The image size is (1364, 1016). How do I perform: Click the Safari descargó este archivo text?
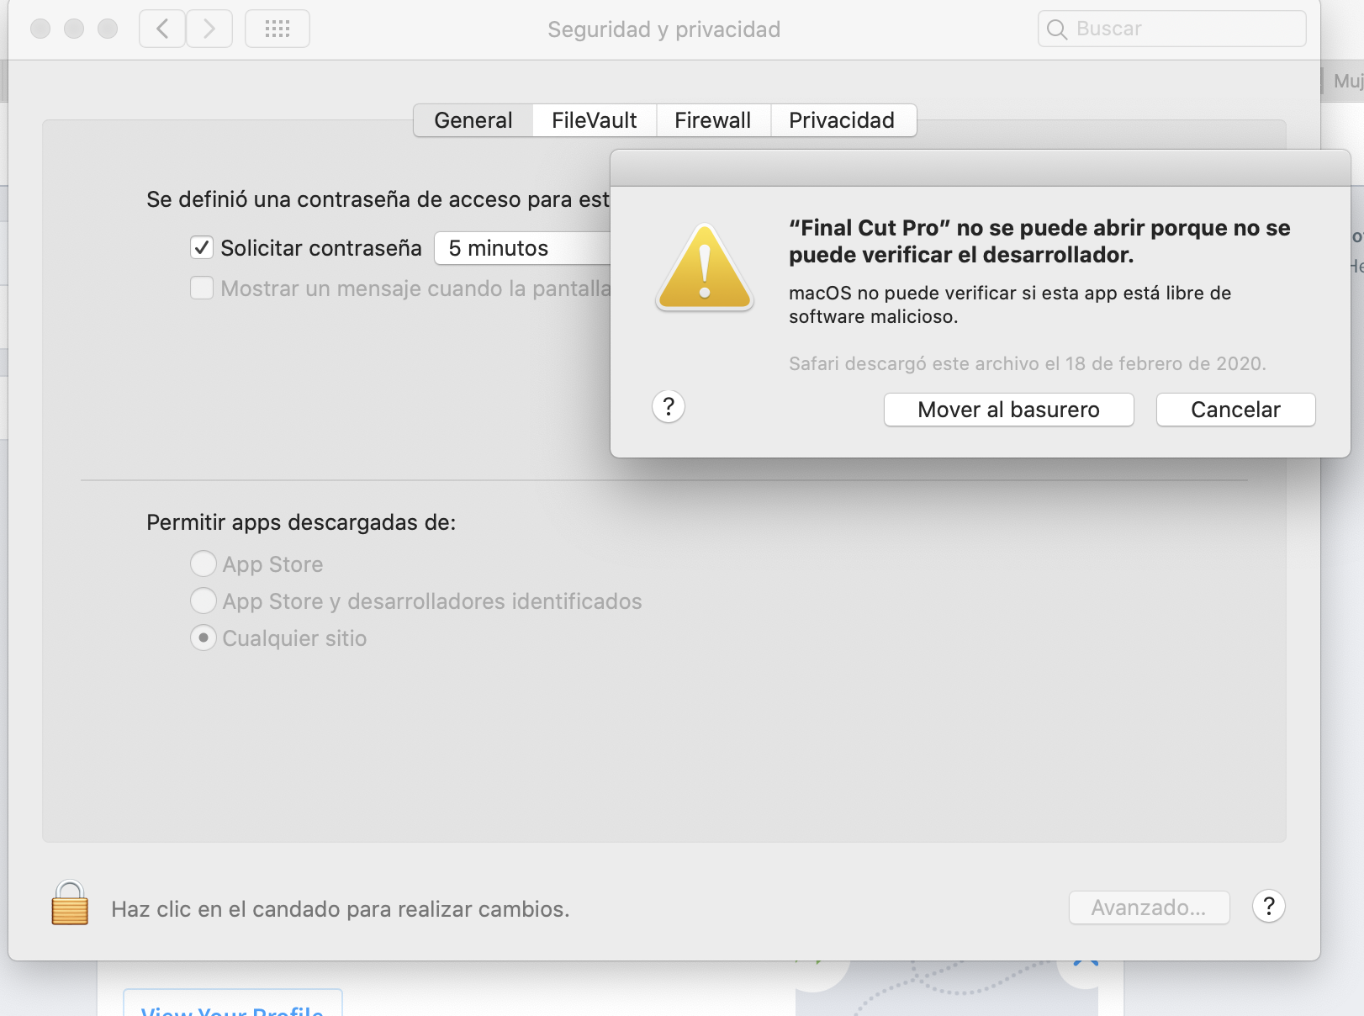[x=1028, y=363]
